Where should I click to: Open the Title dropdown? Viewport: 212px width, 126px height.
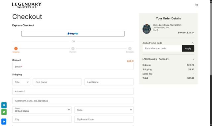(21, 82)
